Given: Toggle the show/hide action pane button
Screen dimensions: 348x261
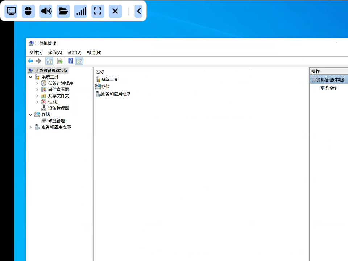Looking at the screenshot, I should point(79,61).
